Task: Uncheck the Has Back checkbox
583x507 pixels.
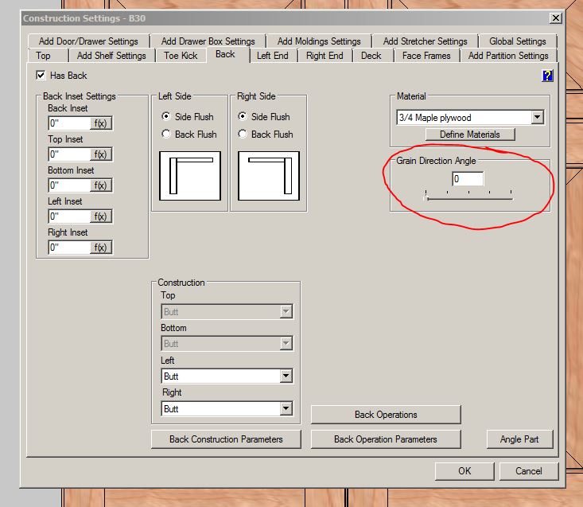Action: (x=41, y=76)
